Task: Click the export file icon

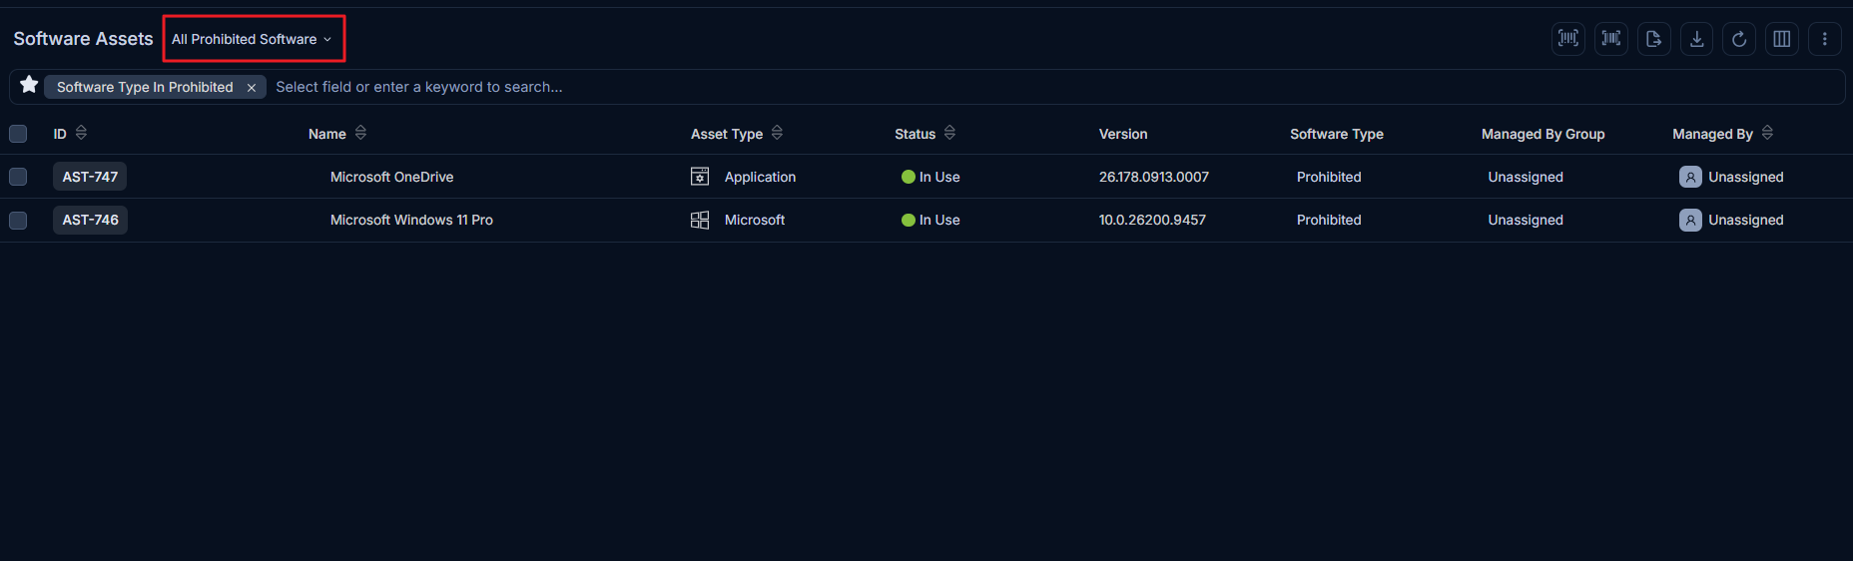Action: [x=1654, y=39]
